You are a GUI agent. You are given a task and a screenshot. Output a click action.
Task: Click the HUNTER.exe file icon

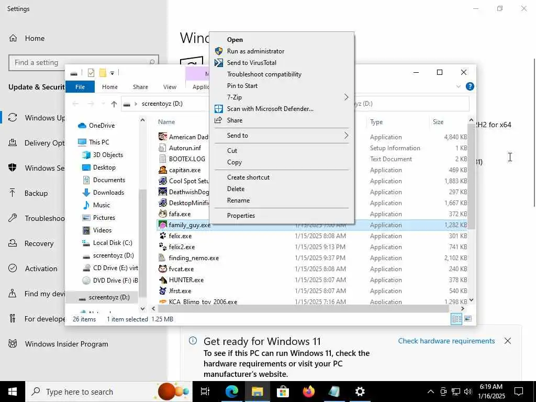[163, 280]
